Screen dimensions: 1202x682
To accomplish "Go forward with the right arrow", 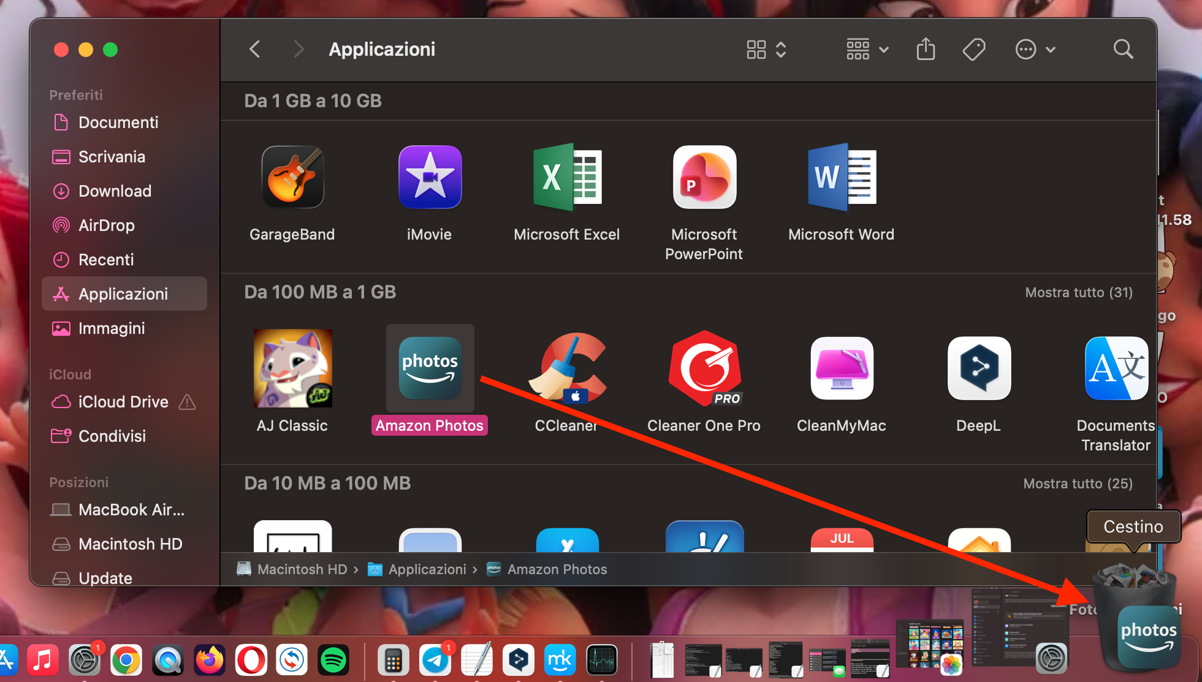I will click(x=299, y=49).
